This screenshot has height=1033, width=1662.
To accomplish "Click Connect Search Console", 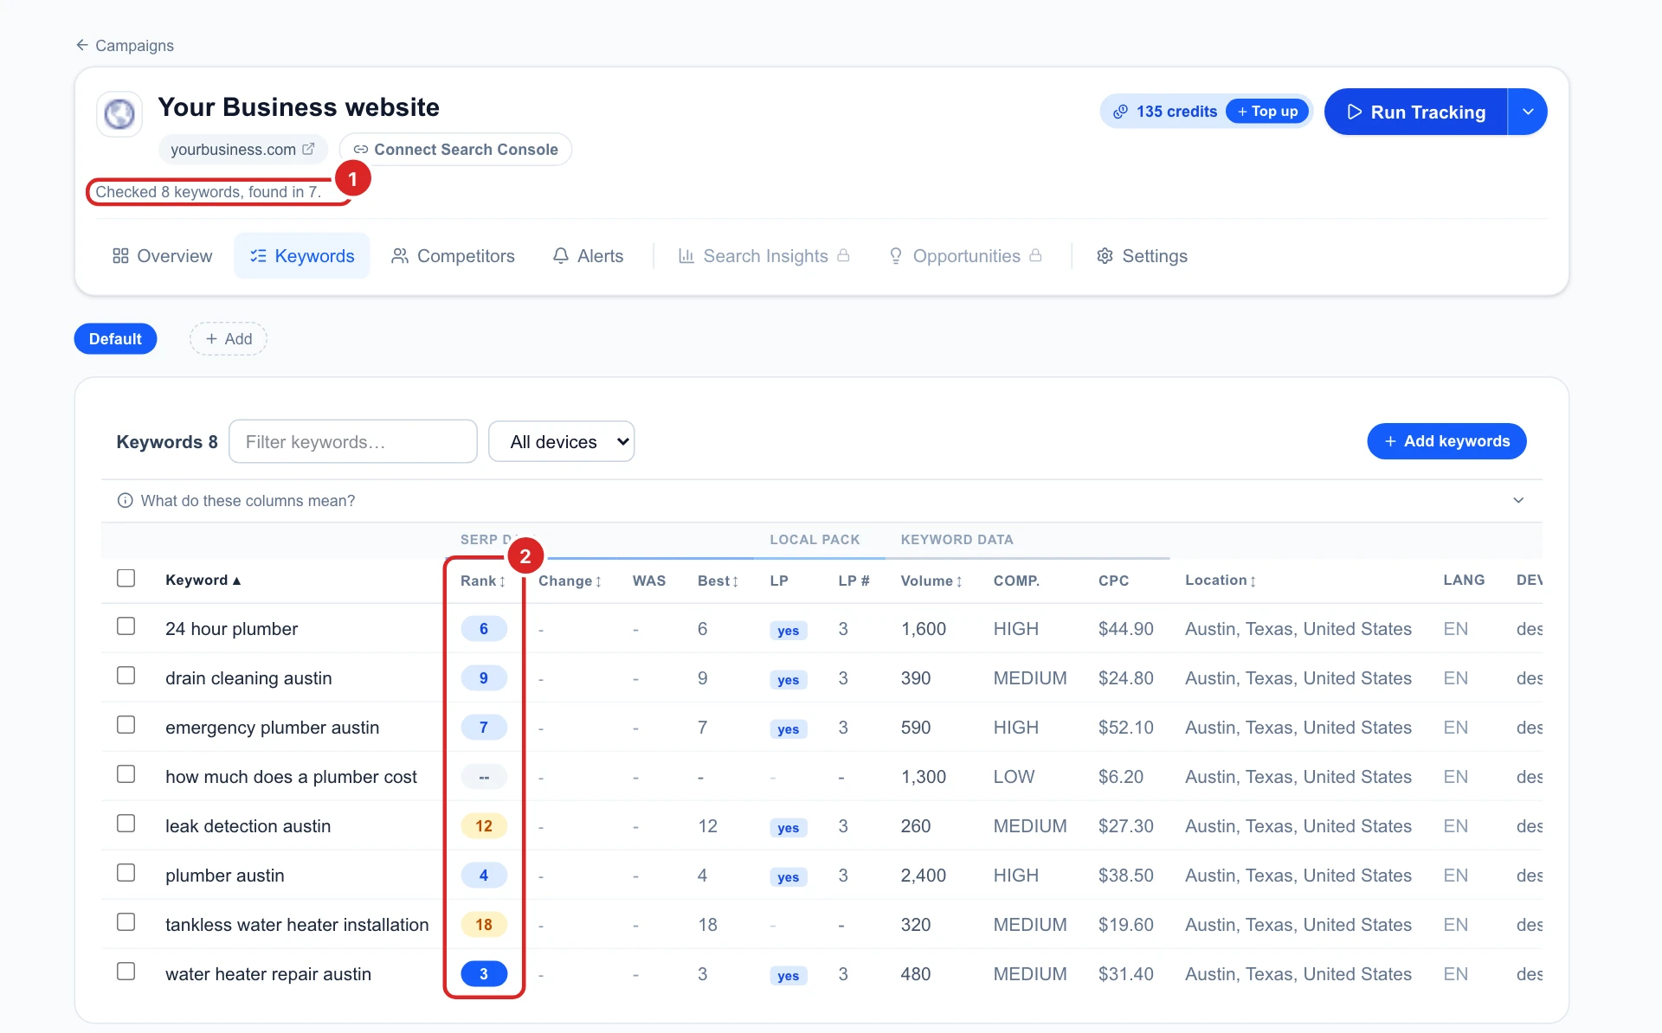I will (x=455, y=149).
